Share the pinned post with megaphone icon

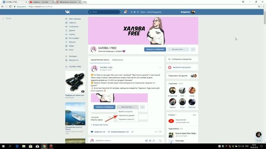tap(133, 132)
